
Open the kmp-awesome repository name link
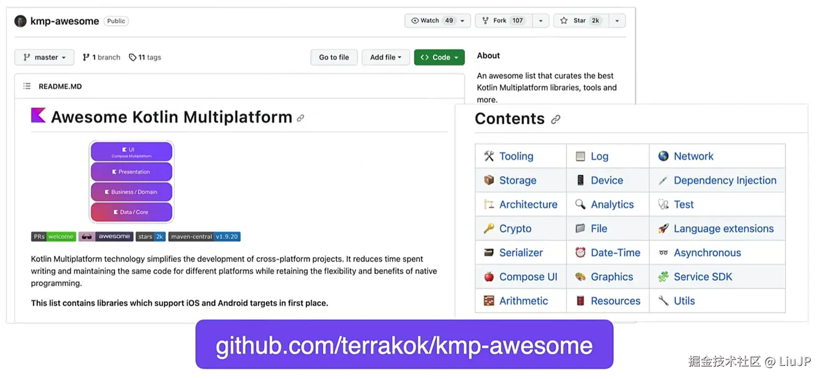pyautogui.click(x=65, y=21)
